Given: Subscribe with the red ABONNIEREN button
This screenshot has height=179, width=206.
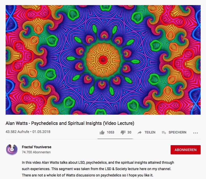Looking at the screenshot, I should coord(186,150).
